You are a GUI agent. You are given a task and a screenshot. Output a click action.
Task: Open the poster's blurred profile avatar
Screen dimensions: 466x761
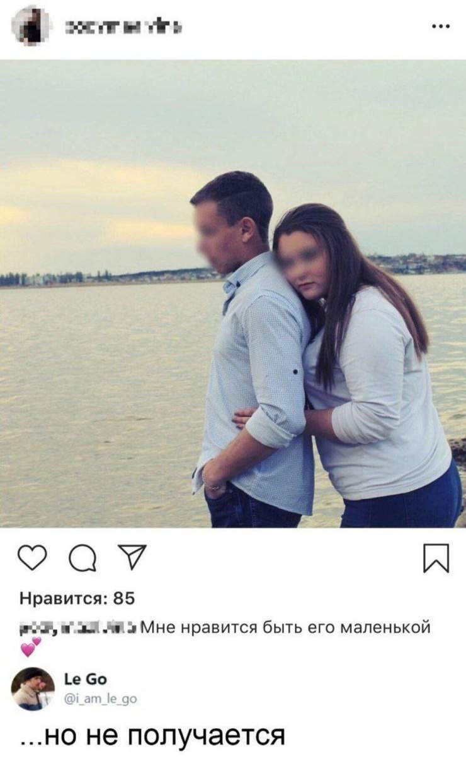30,26
